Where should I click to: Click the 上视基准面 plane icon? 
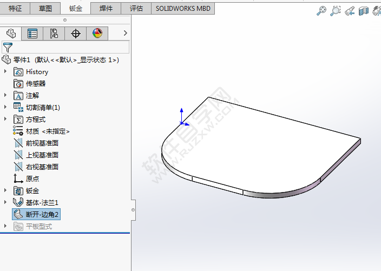(x=18, y=155)
